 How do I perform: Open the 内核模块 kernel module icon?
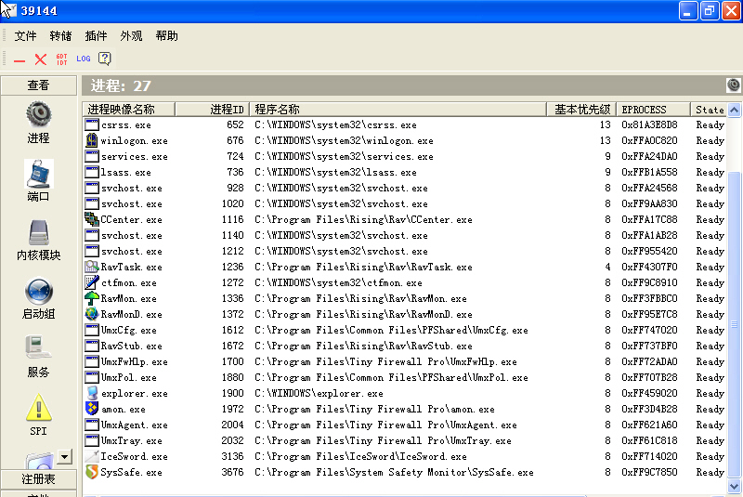(x=38, y=232)
